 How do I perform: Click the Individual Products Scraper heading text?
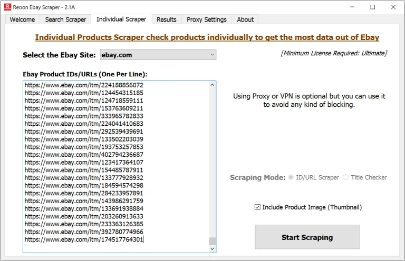click(x=207, y=37)
